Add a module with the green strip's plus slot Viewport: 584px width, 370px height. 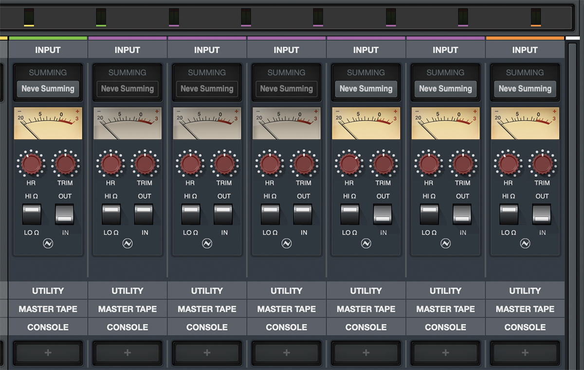coord(48,353)
